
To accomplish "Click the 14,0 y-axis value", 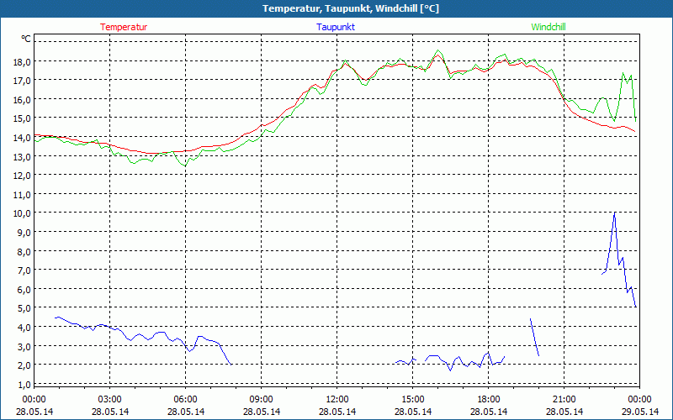I will pyautogui.click(x=22, y=138).
